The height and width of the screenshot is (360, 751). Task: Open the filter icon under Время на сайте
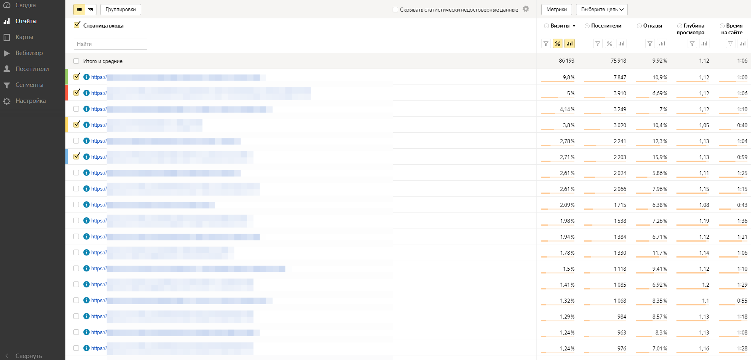coord(731,44)
